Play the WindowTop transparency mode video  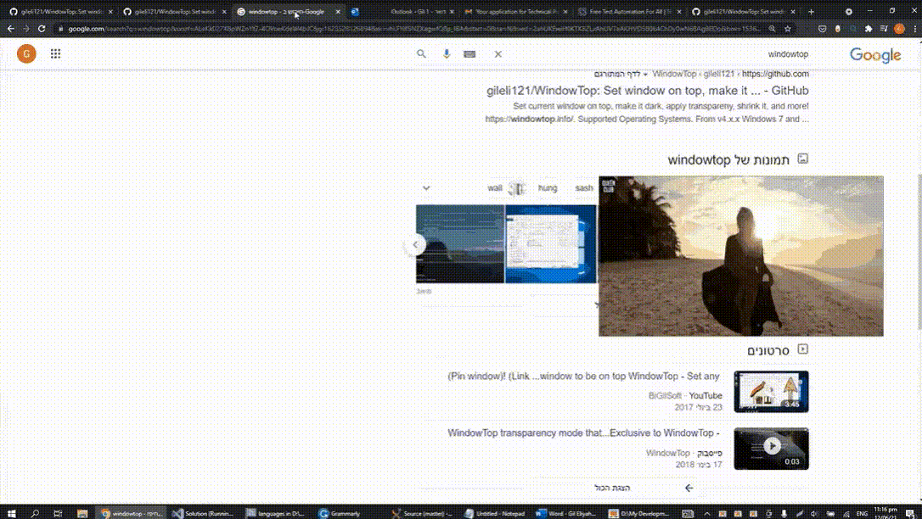pyautogui.click(x=771, y=449)
